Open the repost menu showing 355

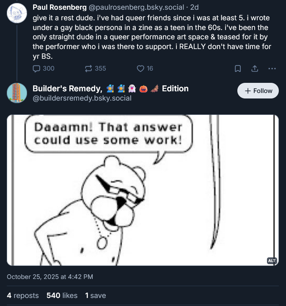click(x=89, y=68)
